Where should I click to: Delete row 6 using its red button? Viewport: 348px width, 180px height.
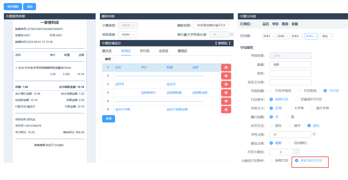click(x=226, y=110)
